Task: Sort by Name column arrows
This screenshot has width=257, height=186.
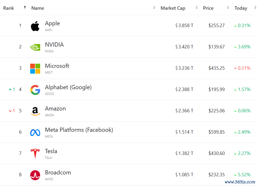Action: coord(154,8)
